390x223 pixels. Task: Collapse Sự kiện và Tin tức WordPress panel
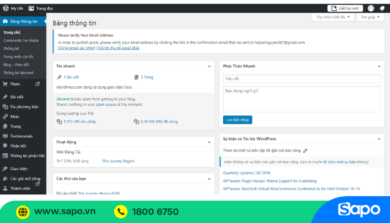[379, 139]
